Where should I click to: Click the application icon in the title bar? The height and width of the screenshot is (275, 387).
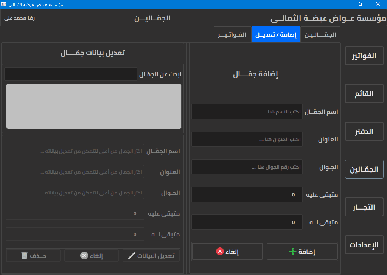pos(4,4)
